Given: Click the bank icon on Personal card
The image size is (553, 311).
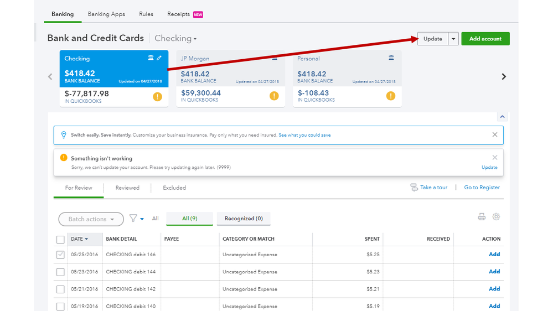Looking at the screenshot, I should (x=391, y=58).
